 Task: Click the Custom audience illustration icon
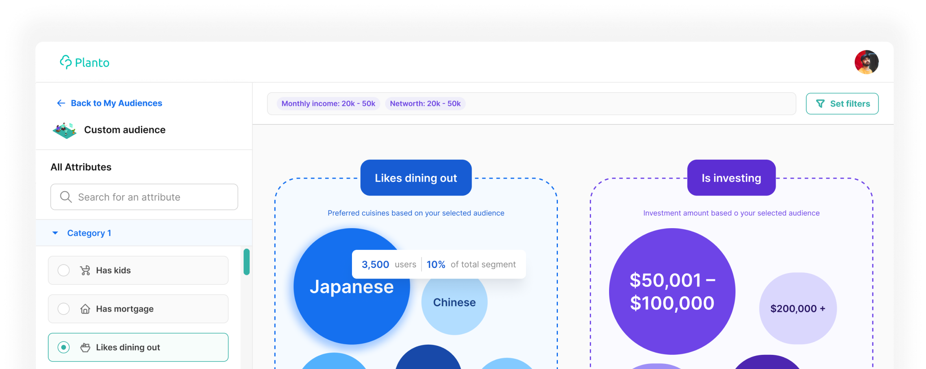(65, 130)
